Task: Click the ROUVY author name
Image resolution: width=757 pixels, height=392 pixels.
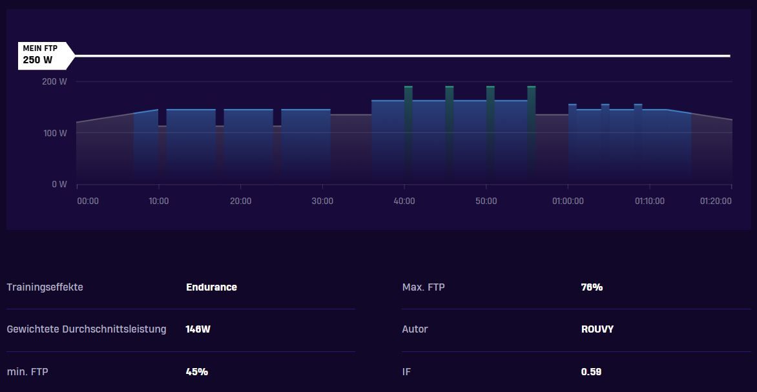Action: point(597,329)
